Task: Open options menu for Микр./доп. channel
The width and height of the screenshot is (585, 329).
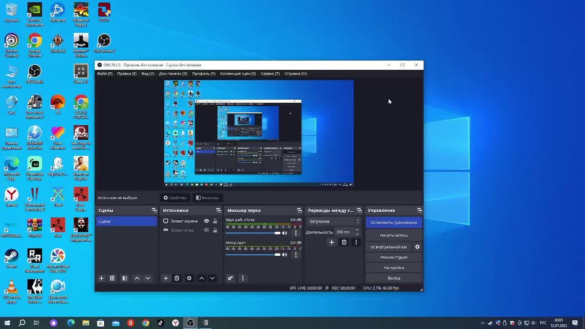Action: pyautogui.click(x=296, y=255)
